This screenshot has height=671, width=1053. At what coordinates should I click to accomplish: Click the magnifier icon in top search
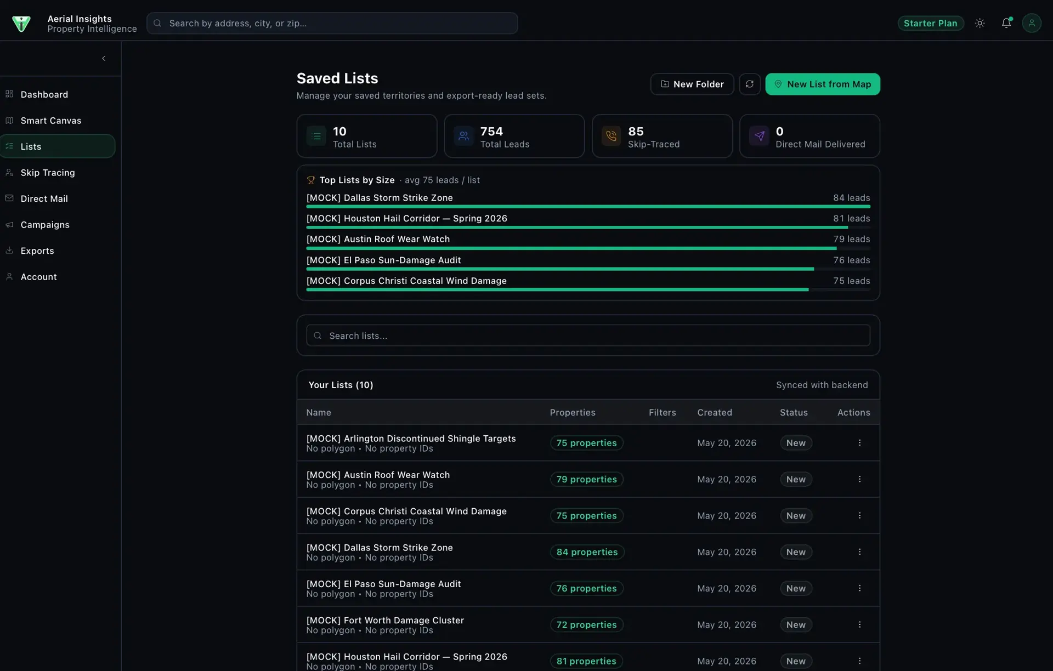pyautogui.click(x=157, y=23)
